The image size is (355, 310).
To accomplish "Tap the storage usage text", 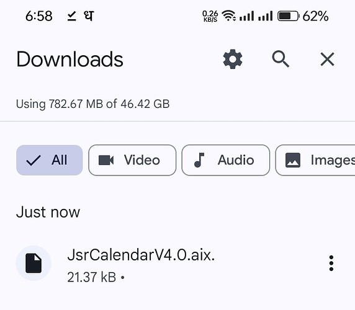I will point(93,104).
